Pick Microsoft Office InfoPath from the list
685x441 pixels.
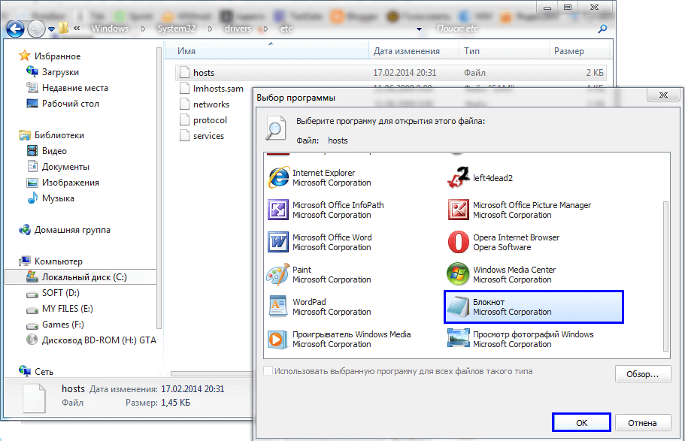pos(326,210)
